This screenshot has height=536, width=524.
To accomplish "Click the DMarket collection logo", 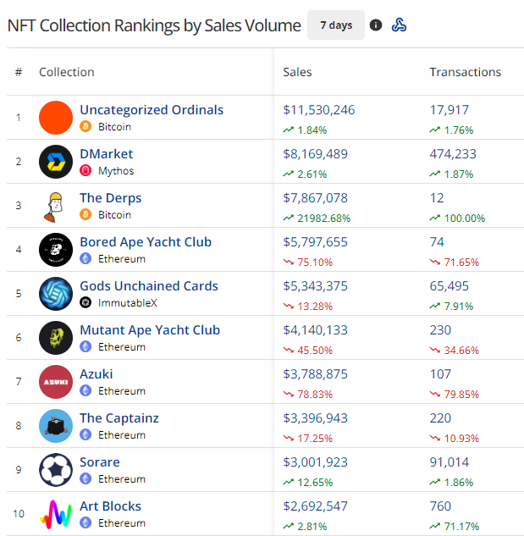I will (x=56, y=162).
